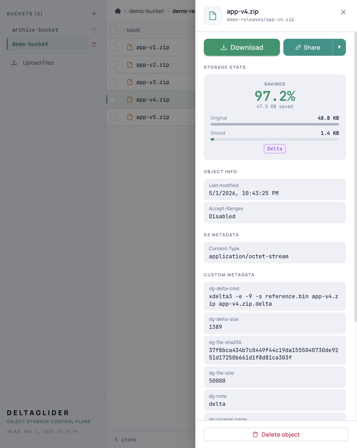
Task: Click the Original size bar
Action: click(x=275, y=124)
